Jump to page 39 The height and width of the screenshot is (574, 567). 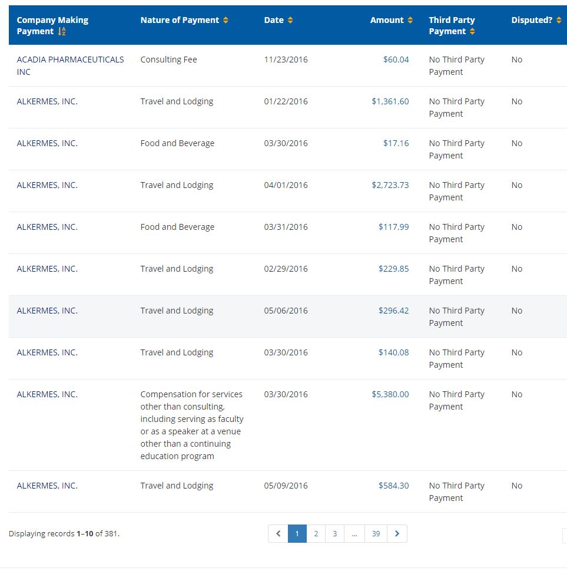click(376, 534)
